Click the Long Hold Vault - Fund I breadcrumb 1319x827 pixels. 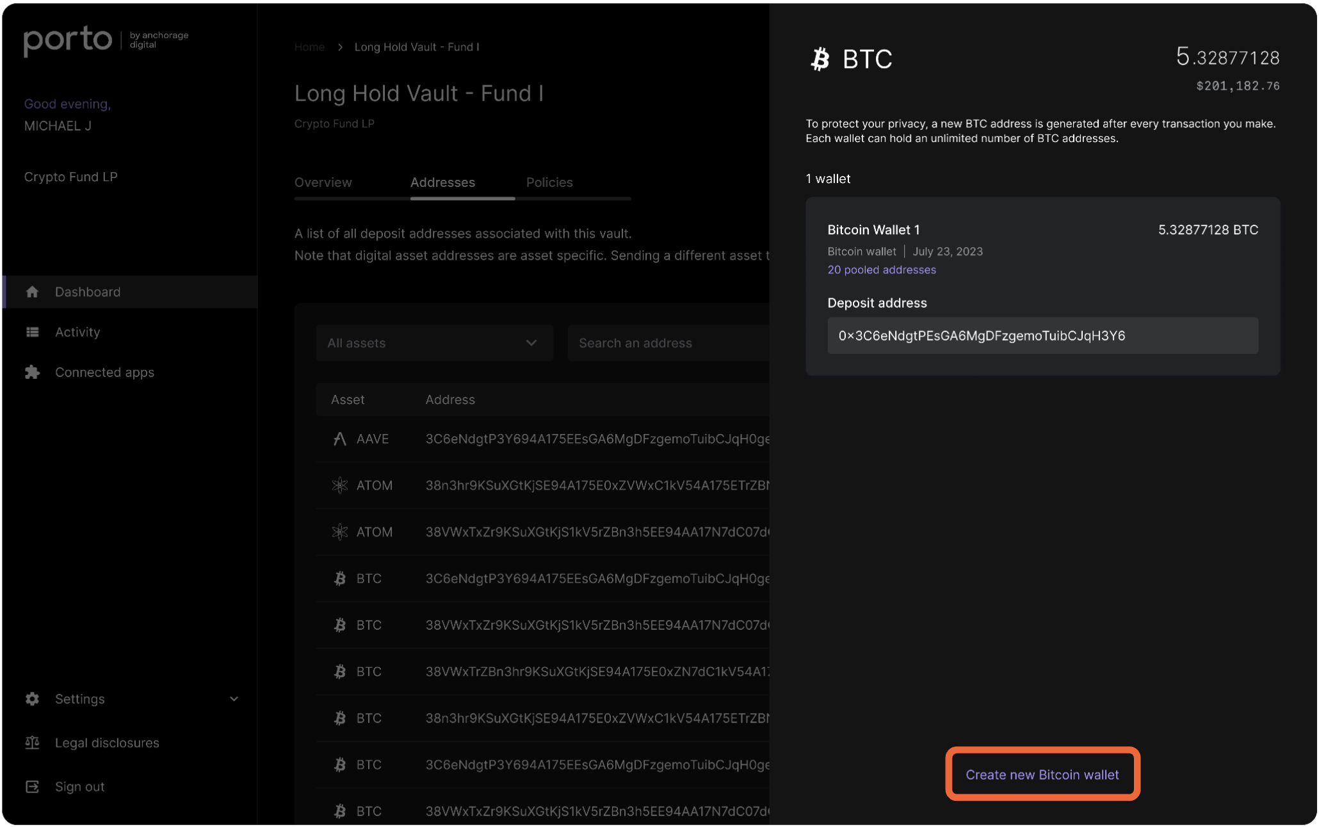tap(417, 47)
